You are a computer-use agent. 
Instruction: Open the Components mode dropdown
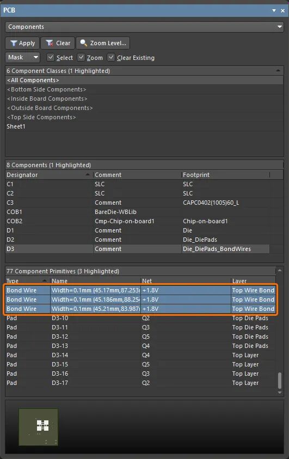[145, 27]
